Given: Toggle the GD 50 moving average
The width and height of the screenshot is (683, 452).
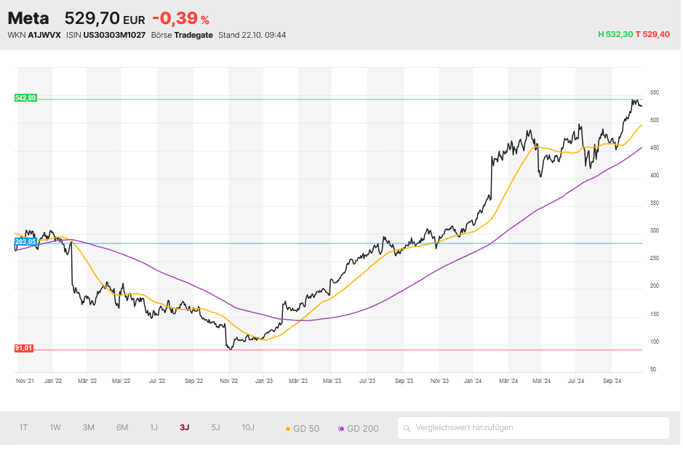Looking at the screenshot, I should pyautogui.click(x=303, y=429).
